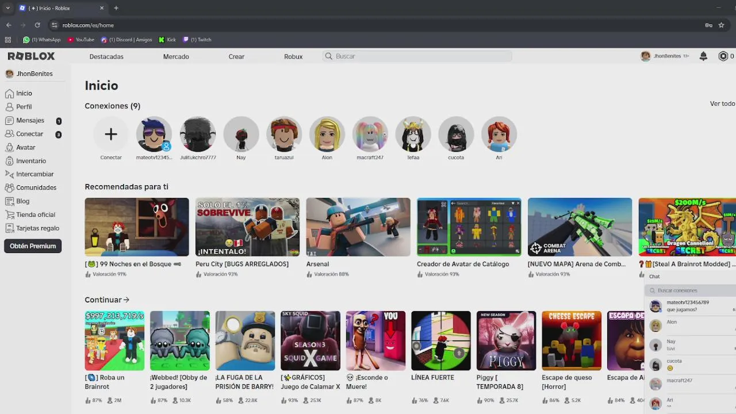The height and width of the screenshot is (414, 736).
Task: Open Conectar in the sidebar
Action: click(x=24, y=134)
